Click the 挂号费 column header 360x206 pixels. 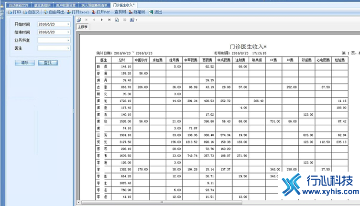pos(174,60)
